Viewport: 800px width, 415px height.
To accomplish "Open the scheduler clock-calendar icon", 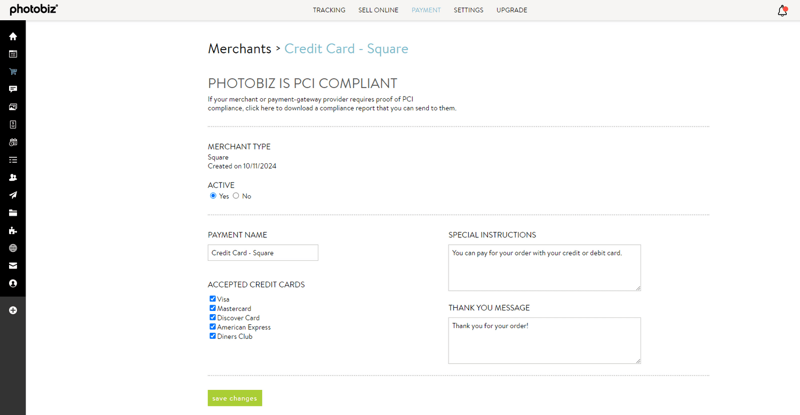I will click(x=13, y=142).
